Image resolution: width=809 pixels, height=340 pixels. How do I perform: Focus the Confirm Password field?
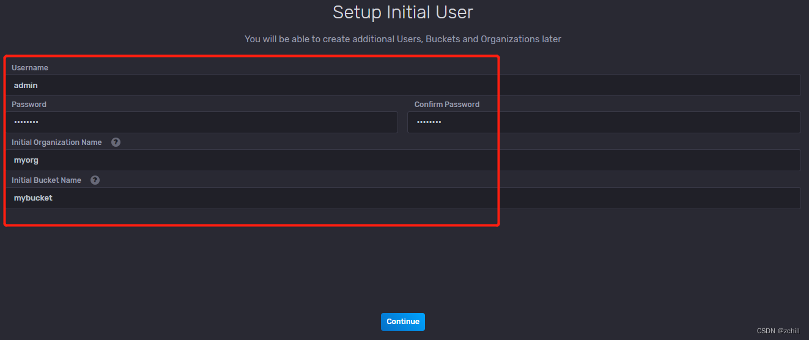click(x=604, y=122)
